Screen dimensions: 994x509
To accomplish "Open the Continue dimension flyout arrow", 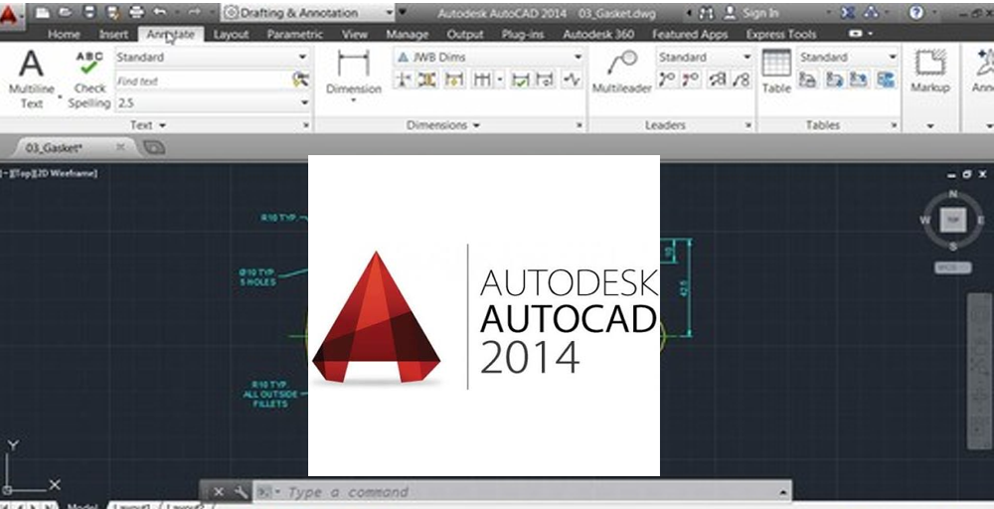I will 500,80.
